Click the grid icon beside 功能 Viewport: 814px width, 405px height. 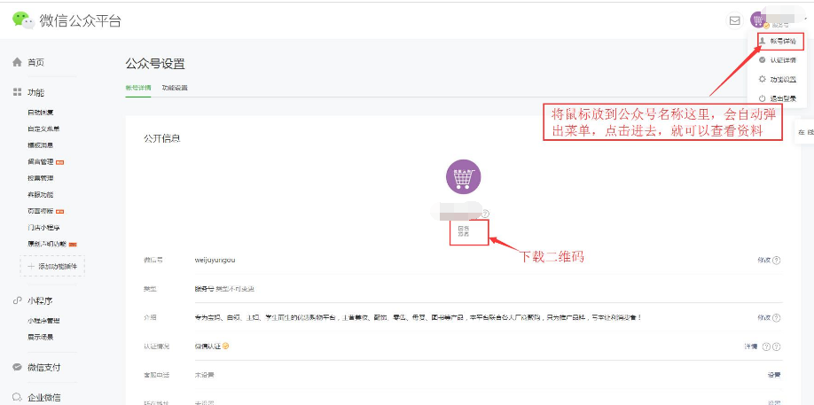17,92
